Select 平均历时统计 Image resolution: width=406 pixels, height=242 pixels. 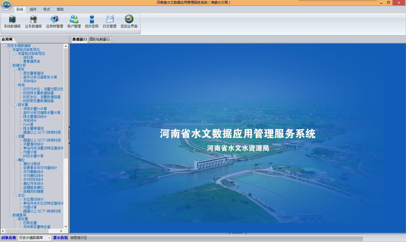click(x=33, y=180)
